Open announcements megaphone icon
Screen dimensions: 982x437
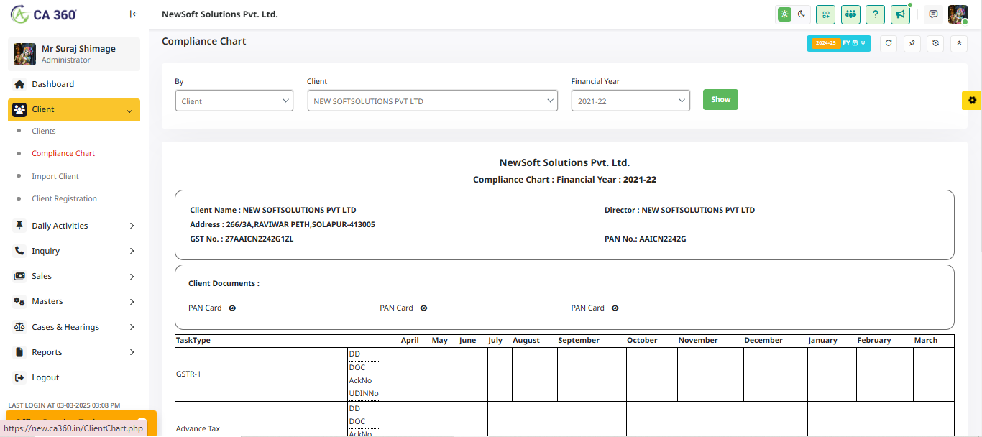pyautogui.click(x=900, y=14)
